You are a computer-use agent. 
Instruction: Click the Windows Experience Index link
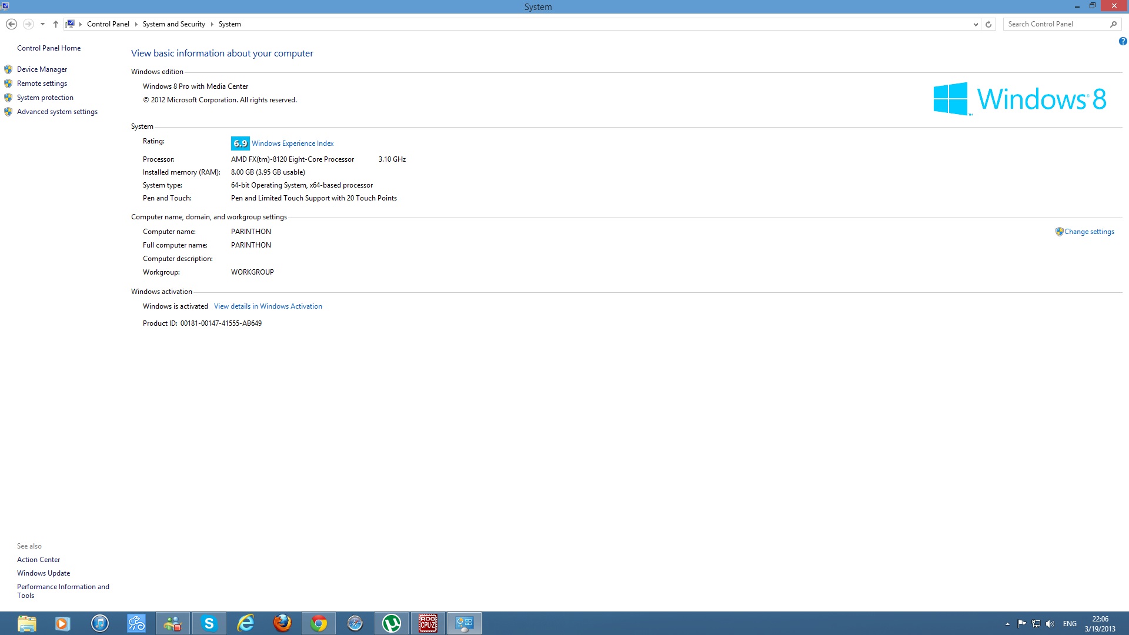(292, 143)
